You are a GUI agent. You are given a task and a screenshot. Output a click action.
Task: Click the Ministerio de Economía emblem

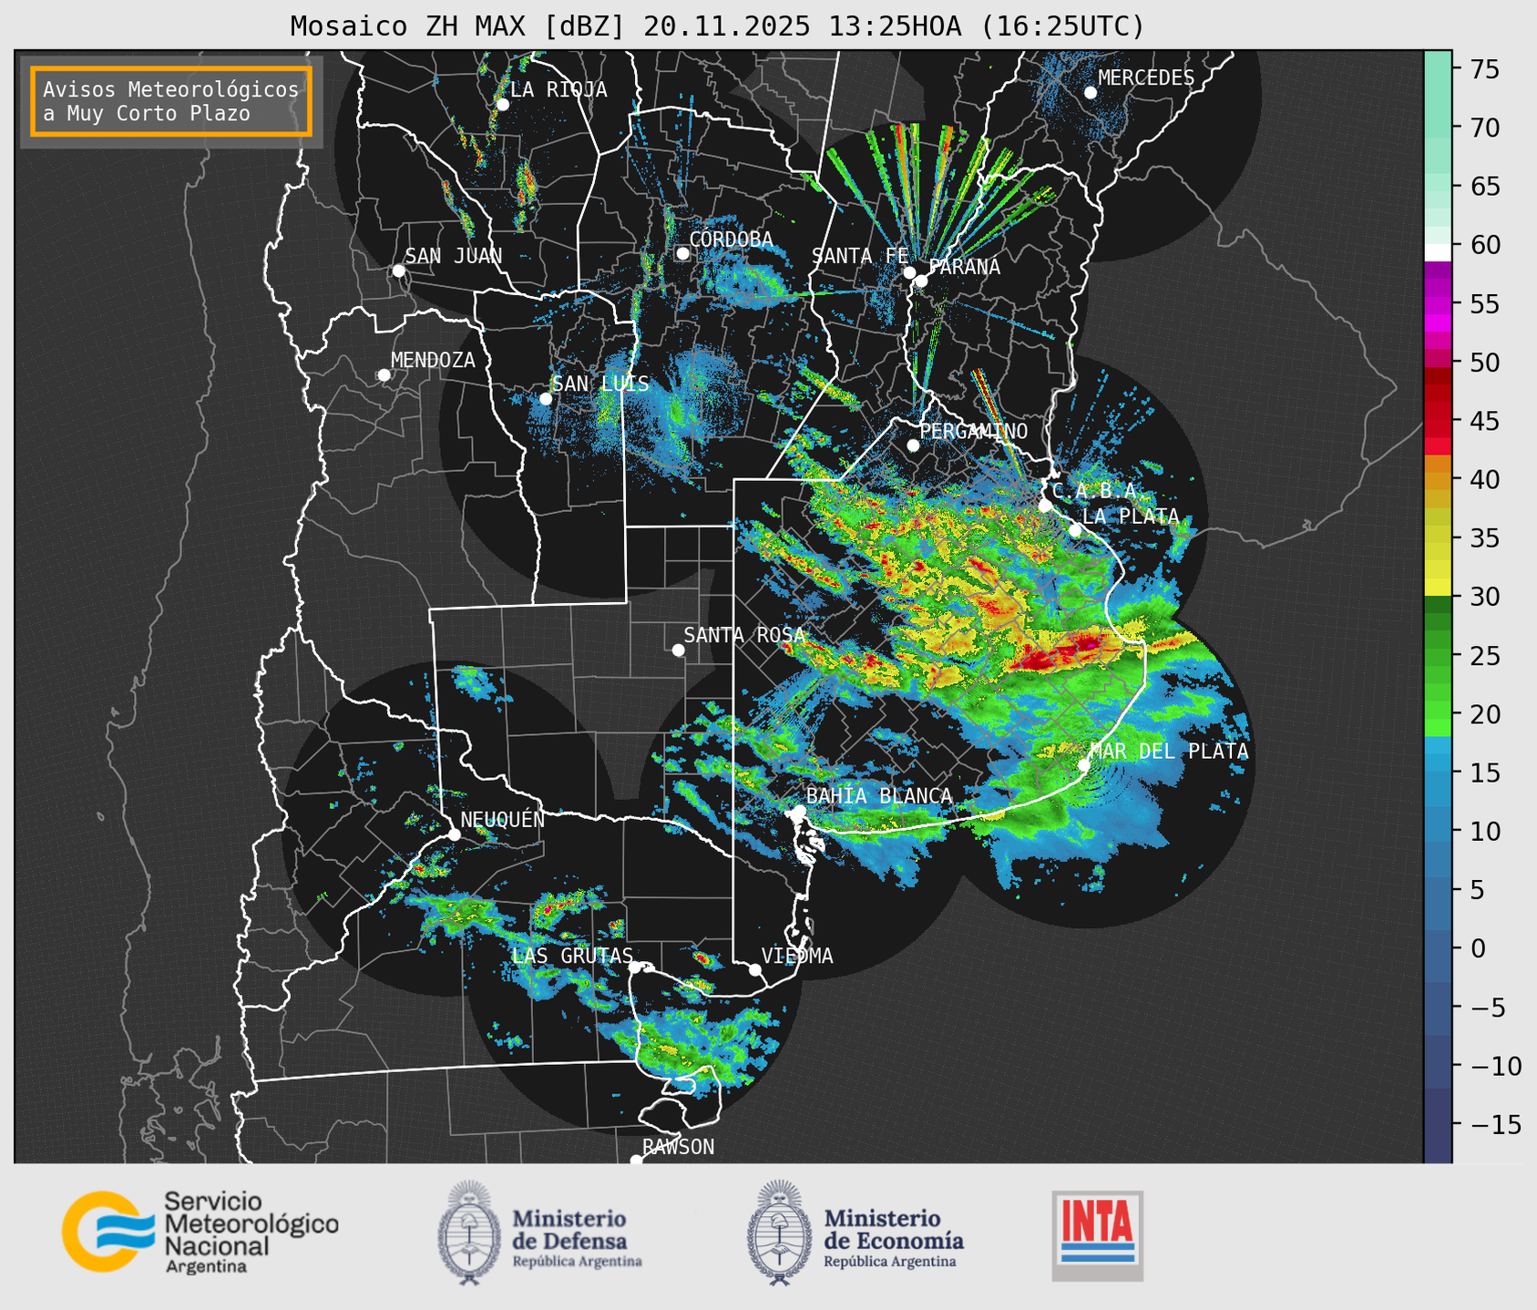pyautogui.click(x=779, y=1233)
